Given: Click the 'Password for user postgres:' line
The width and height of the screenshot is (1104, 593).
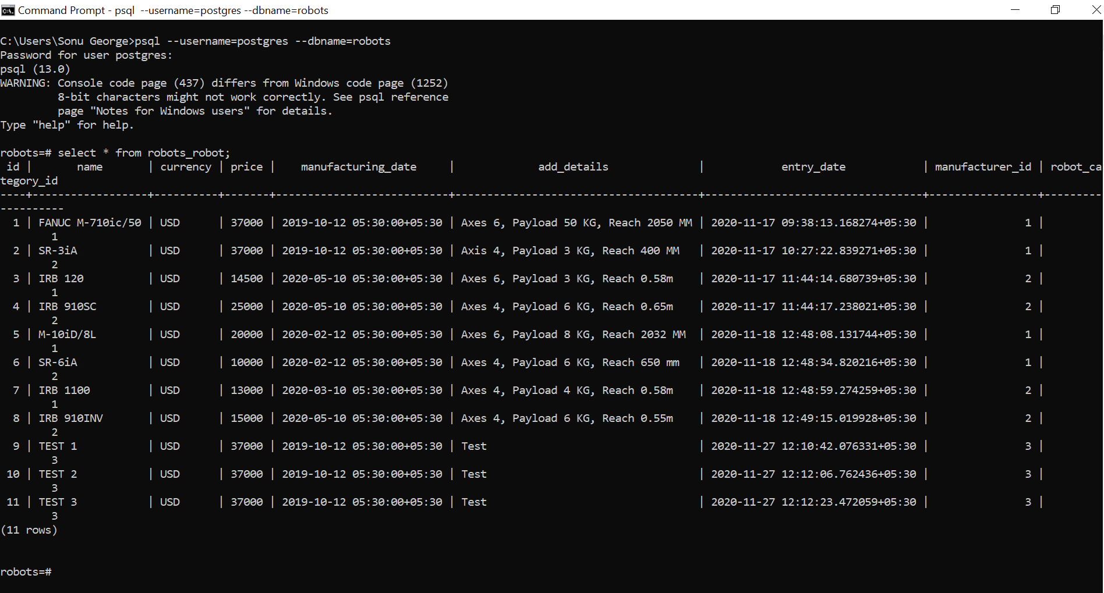Looking at the screenshot, I should click(86, 55).
